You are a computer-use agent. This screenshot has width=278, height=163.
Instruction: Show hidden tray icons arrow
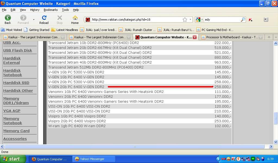click(x=219, y=159)
